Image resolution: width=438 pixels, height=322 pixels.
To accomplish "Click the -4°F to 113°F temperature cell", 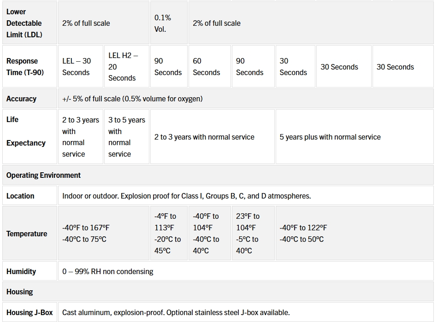I will pos(167,234).
